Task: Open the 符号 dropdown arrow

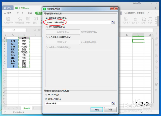Action: click(x=146, y=23)
